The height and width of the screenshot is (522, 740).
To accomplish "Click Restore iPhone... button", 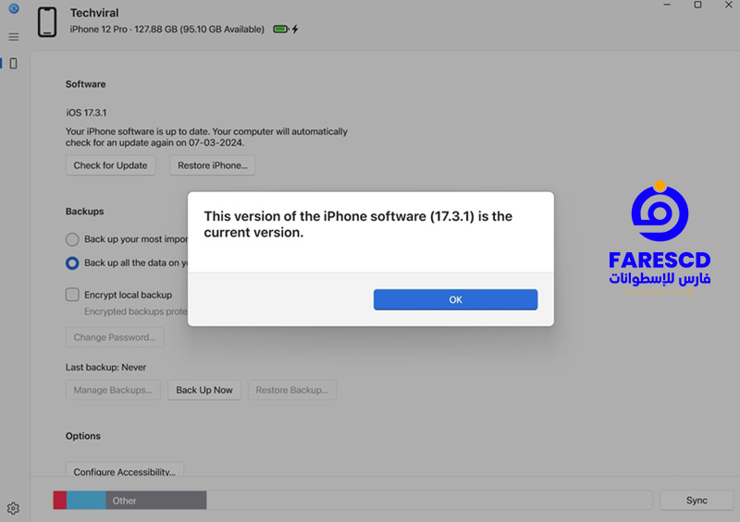I will (x=213, y=165).
